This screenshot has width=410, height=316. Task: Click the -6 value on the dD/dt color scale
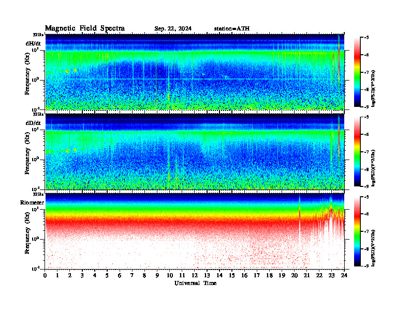(x=367, y=134)
